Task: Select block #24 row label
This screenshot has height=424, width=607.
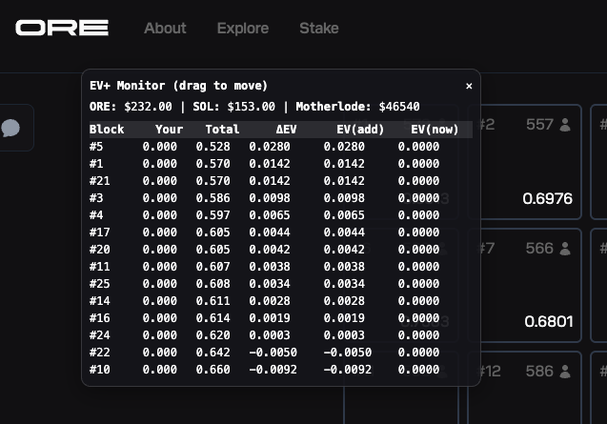Action: pos(100,335)
